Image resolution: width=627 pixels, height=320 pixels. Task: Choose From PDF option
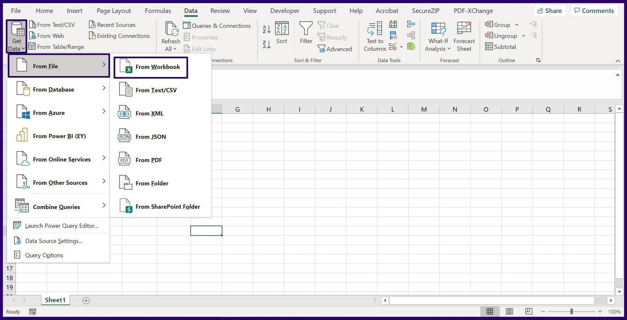[161, 160]
